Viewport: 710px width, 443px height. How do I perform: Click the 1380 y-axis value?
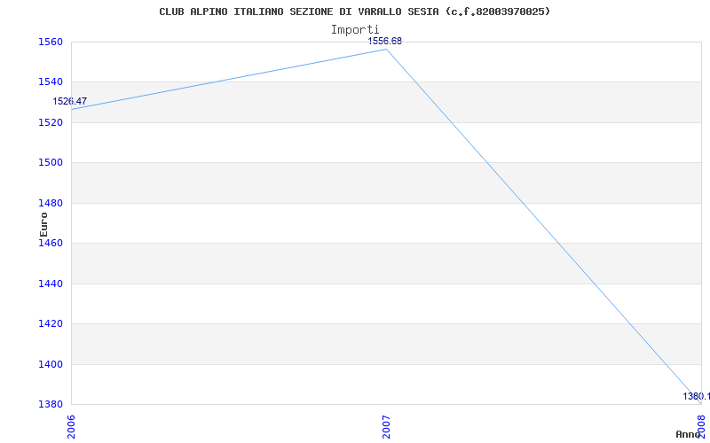pos(50,404)
